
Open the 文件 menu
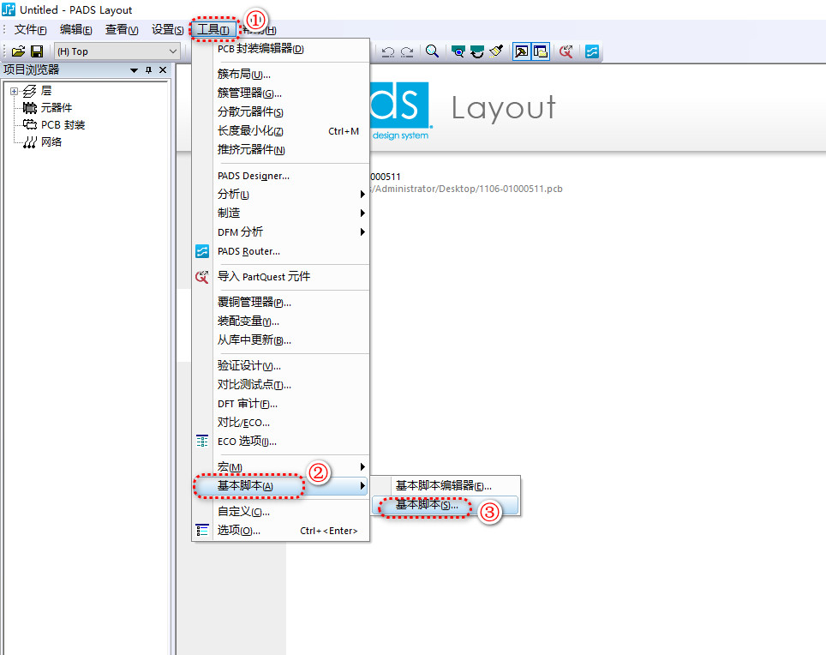pos(30,30)
